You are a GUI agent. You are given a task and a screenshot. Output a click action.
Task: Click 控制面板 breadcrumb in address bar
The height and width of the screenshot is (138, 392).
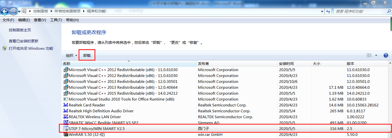pyautogui.click(x=41, y=11)
